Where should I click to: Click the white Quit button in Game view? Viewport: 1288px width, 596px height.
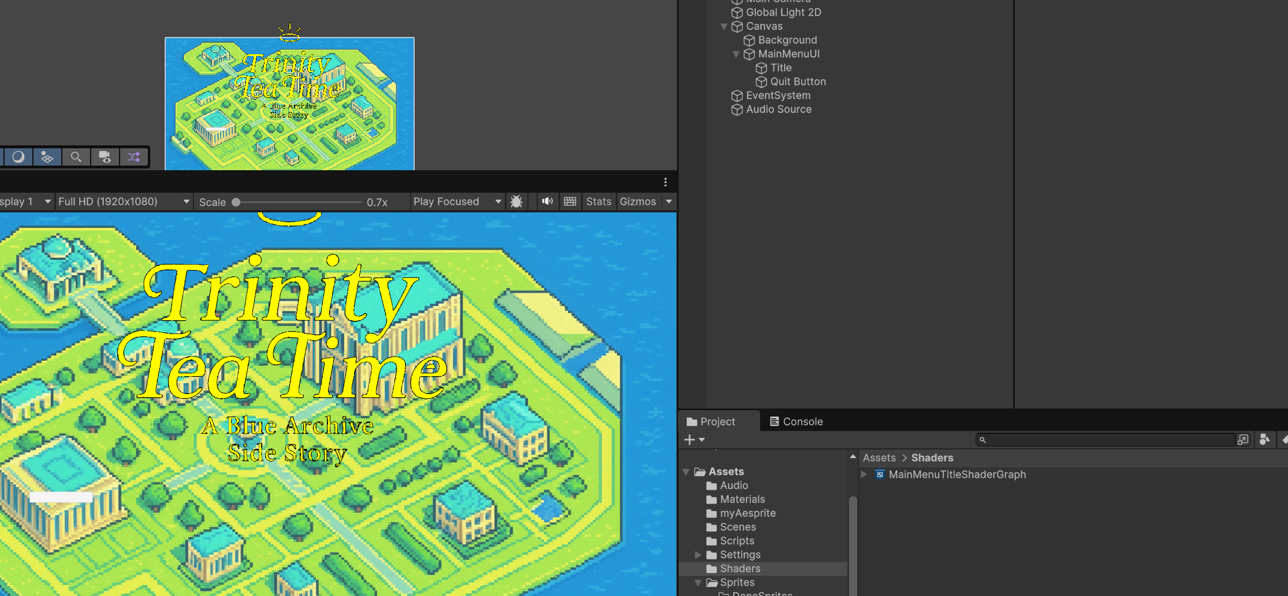pos(61,497)
